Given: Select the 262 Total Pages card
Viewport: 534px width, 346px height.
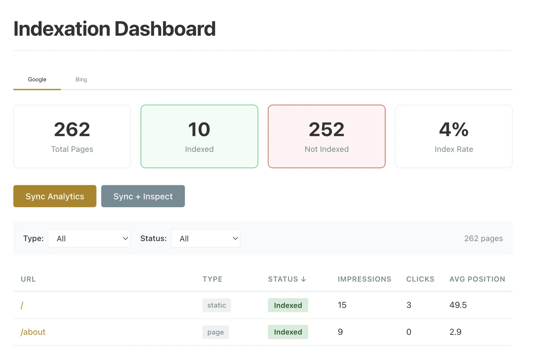Looking at the screenshot, I should coord(72,136).
